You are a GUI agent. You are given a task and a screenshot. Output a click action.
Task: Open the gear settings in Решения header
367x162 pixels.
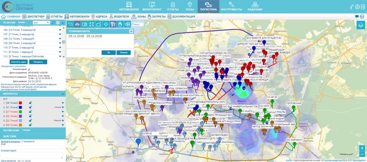[x=58, y=22]
